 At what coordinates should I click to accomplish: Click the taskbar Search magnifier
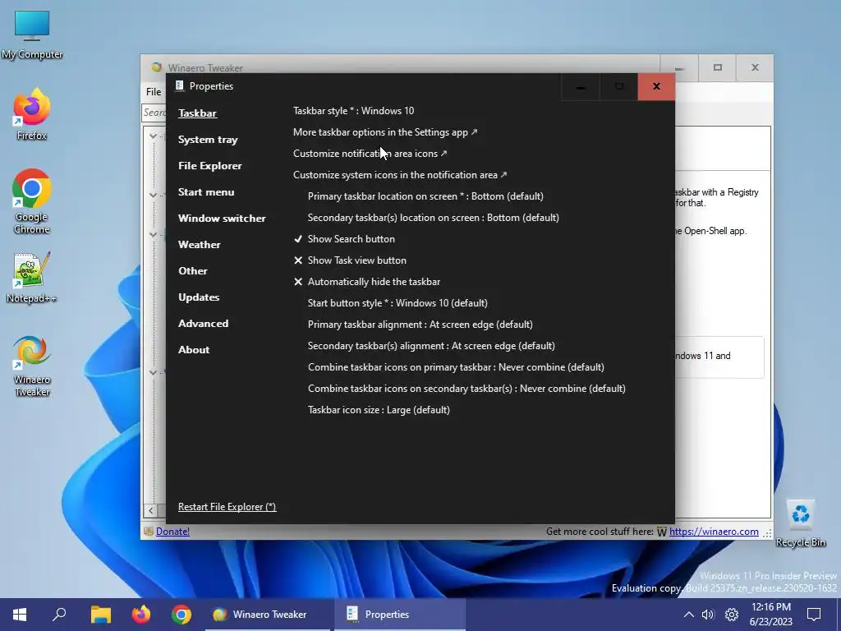tap(59, 615)
